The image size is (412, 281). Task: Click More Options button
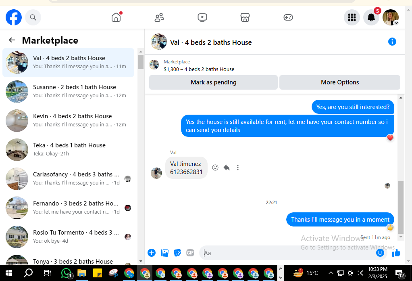tap(340, 82)
